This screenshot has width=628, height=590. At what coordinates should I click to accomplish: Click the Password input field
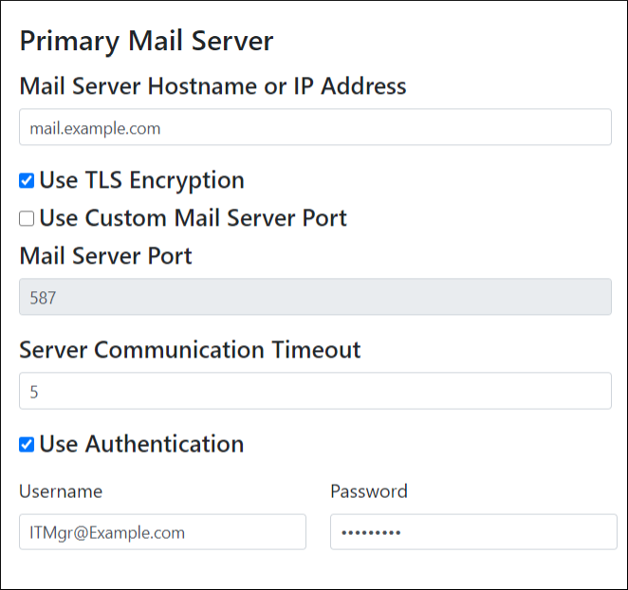pyautogui.click(x=472, y=532)
